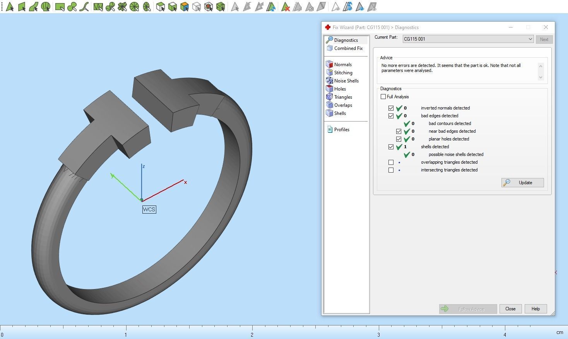The height and width of the screenshot is (339, 568).
Task: Click the cube icon with red shape inside
Action: [x=209, y=7]
